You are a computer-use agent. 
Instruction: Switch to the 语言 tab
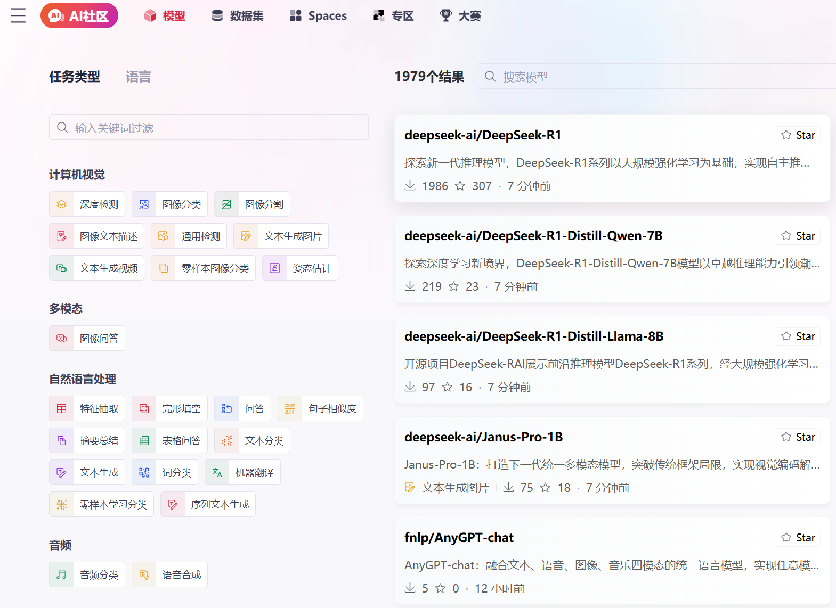pyautogui.click(x=138, y=77)
